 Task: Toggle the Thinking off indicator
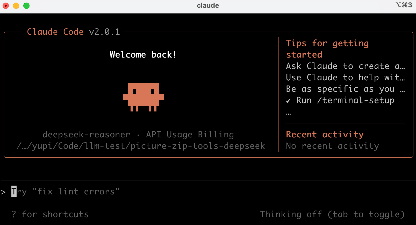(332, 214)
